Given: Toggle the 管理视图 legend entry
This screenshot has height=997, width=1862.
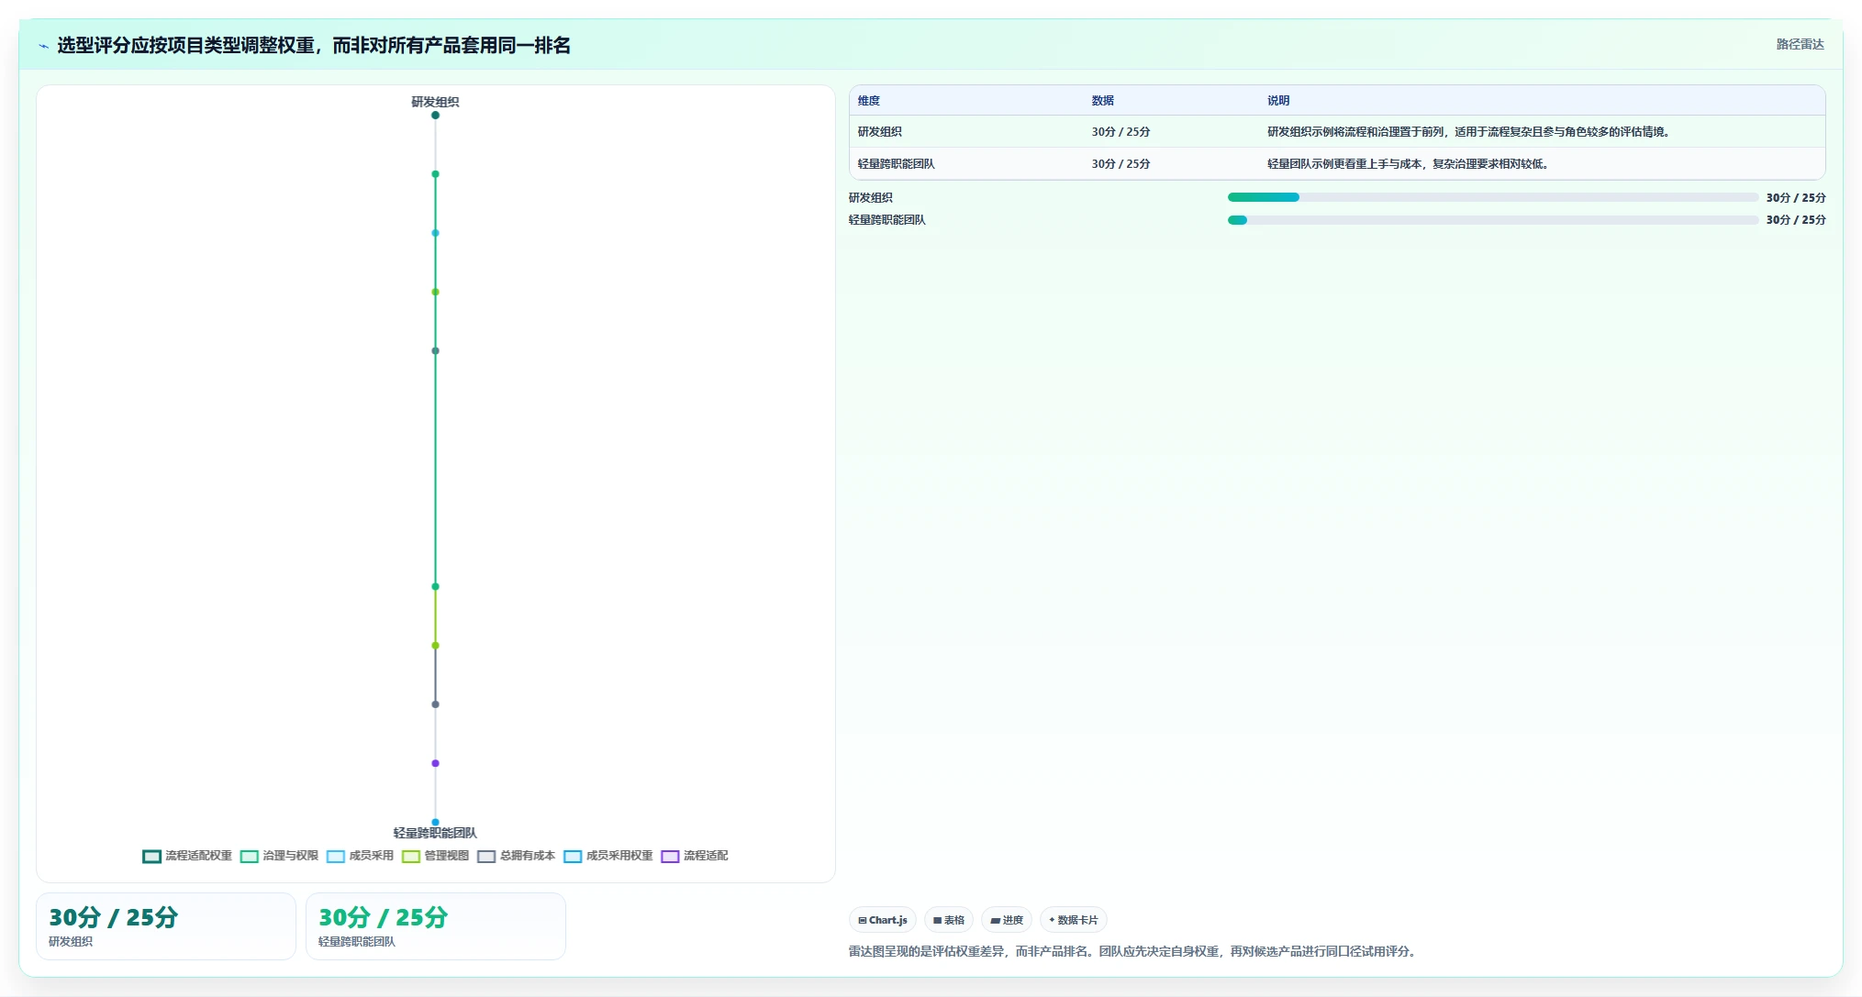Looking at the screenshot, I should [x=435, y=856].
